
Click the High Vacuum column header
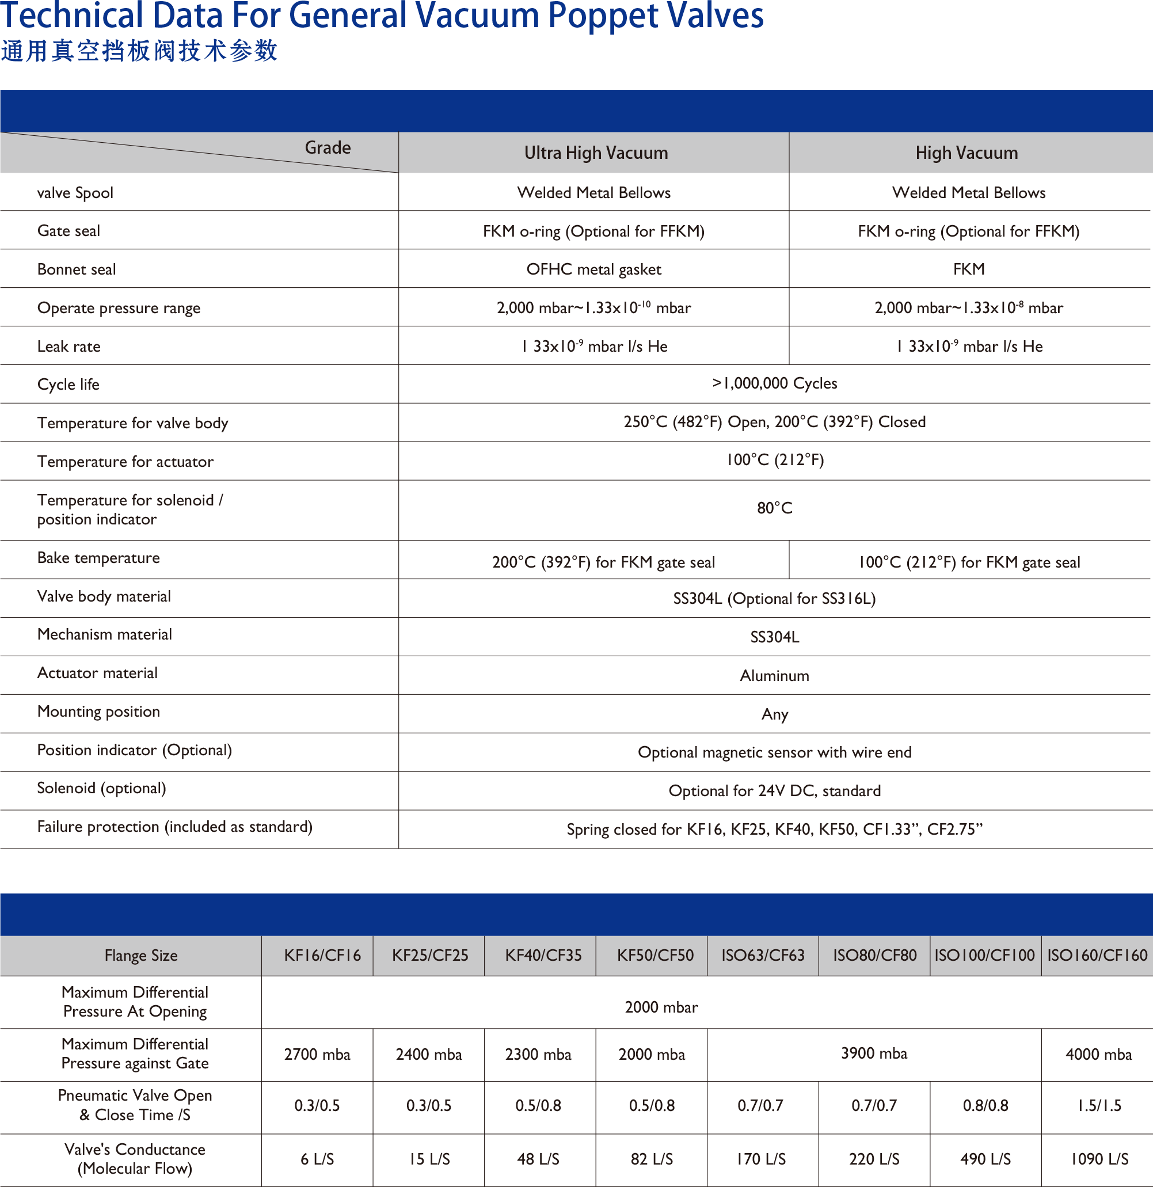click(966, 153)
